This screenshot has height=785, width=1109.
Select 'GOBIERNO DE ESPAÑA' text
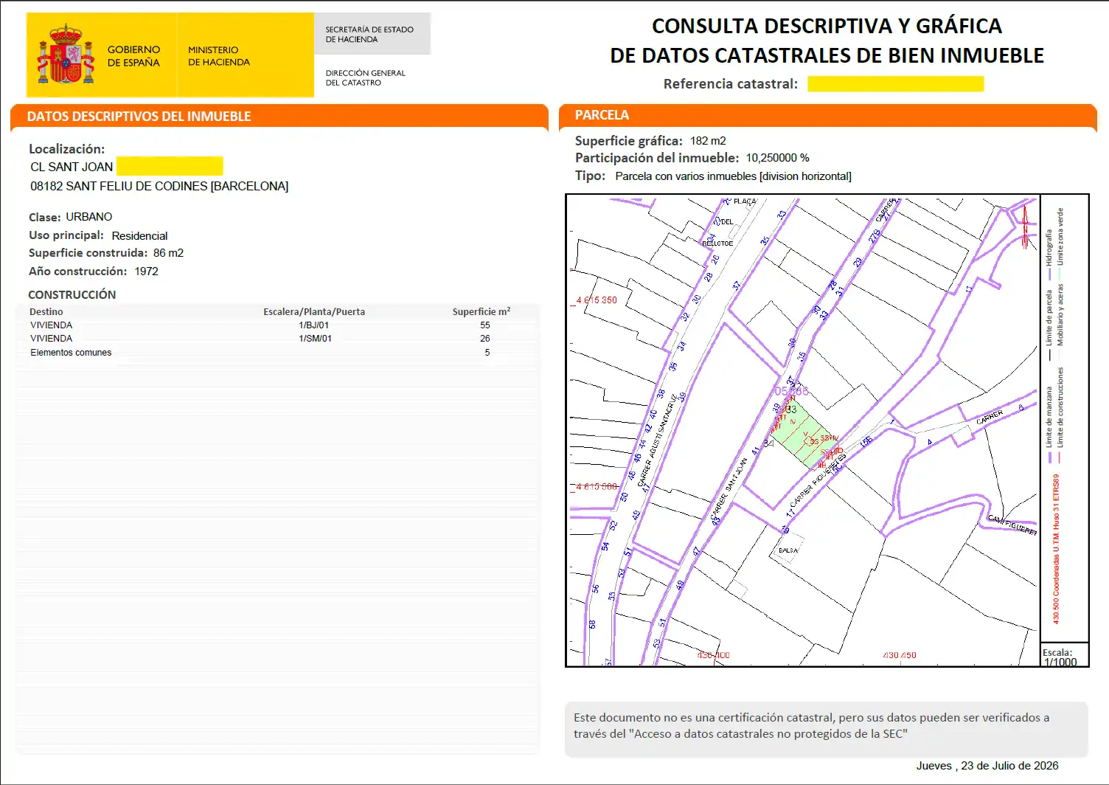(x=133, y=56)
